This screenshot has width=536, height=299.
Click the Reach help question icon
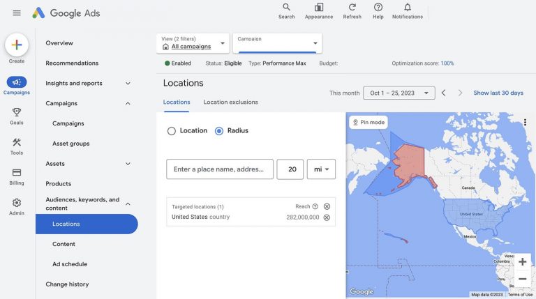[x=315, y=206]
